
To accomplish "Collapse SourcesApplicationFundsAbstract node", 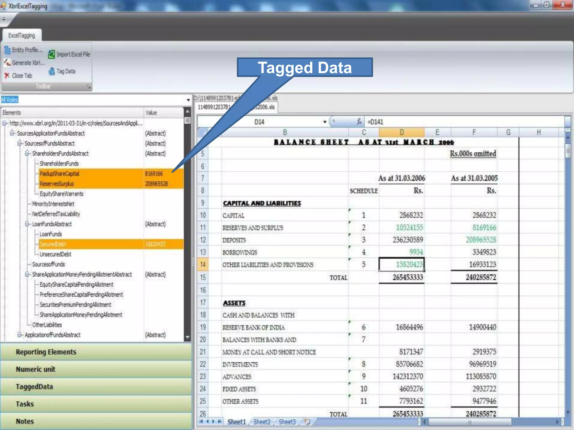I will [12, 133].
